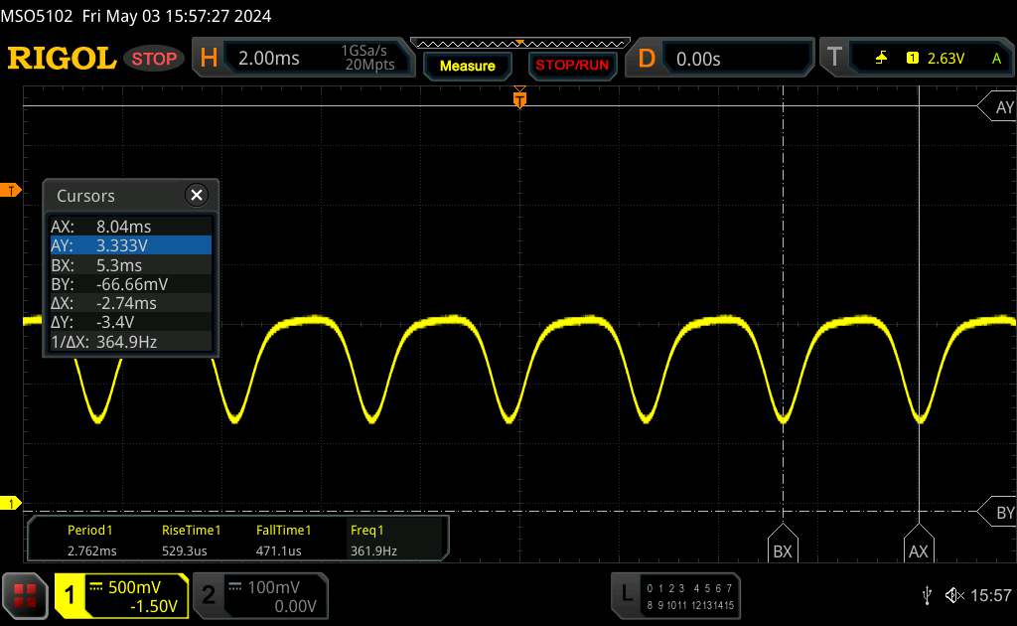Select the trigger level marker on left edge

[x=12, y=190]
